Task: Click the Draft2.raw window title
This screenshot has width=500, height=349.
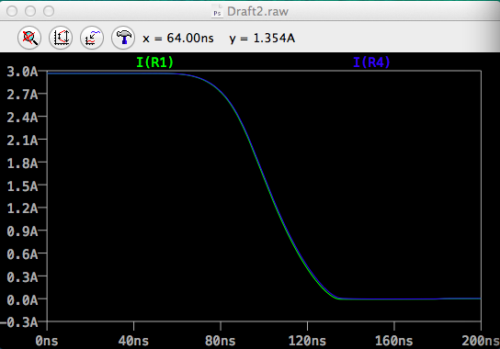Action: (x=257, y=12)
